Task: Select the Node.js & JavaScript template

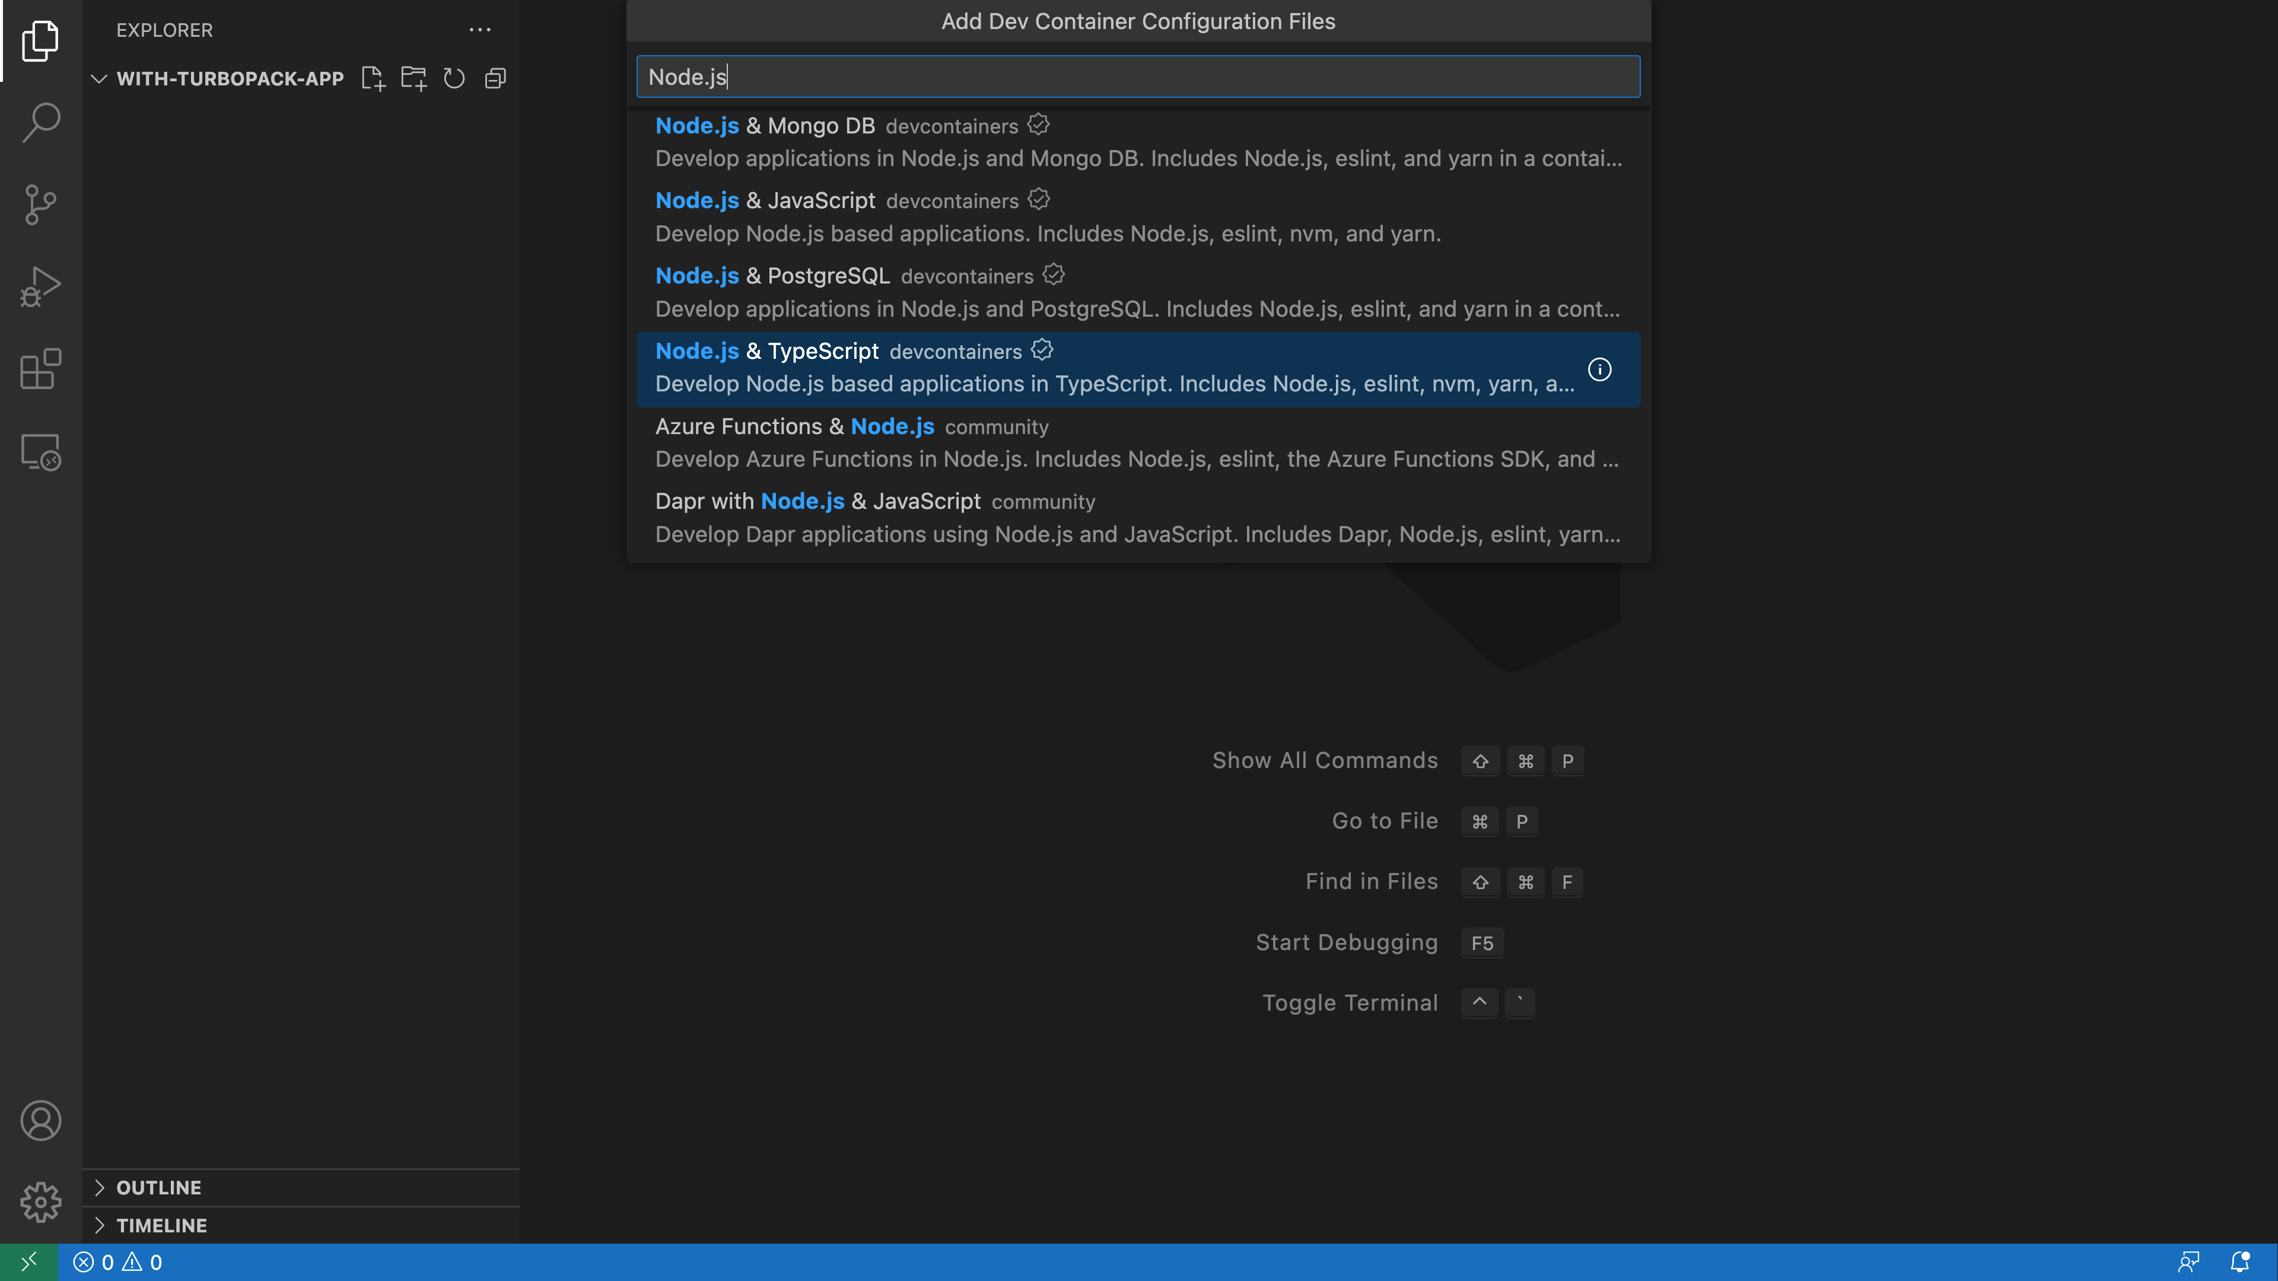Action: pos(1138,218)
